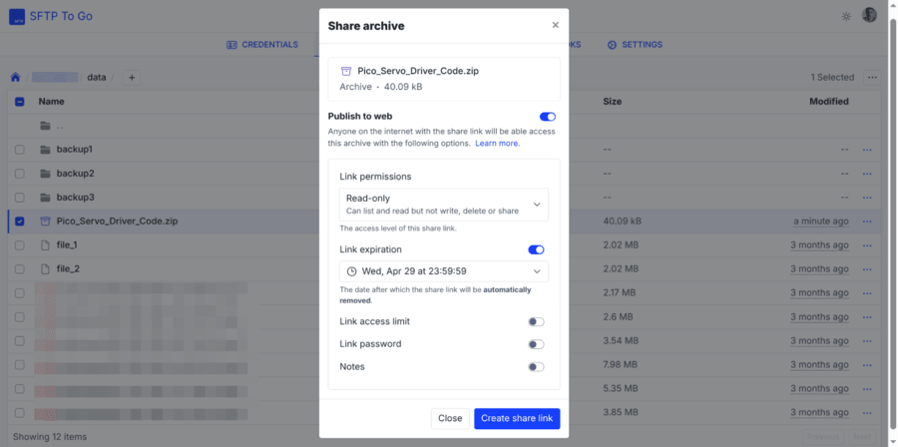The width and height of the screenshot is (898, 447).
Task: Check the file_2 row checkbox
Action: click(x=19, y=269)
